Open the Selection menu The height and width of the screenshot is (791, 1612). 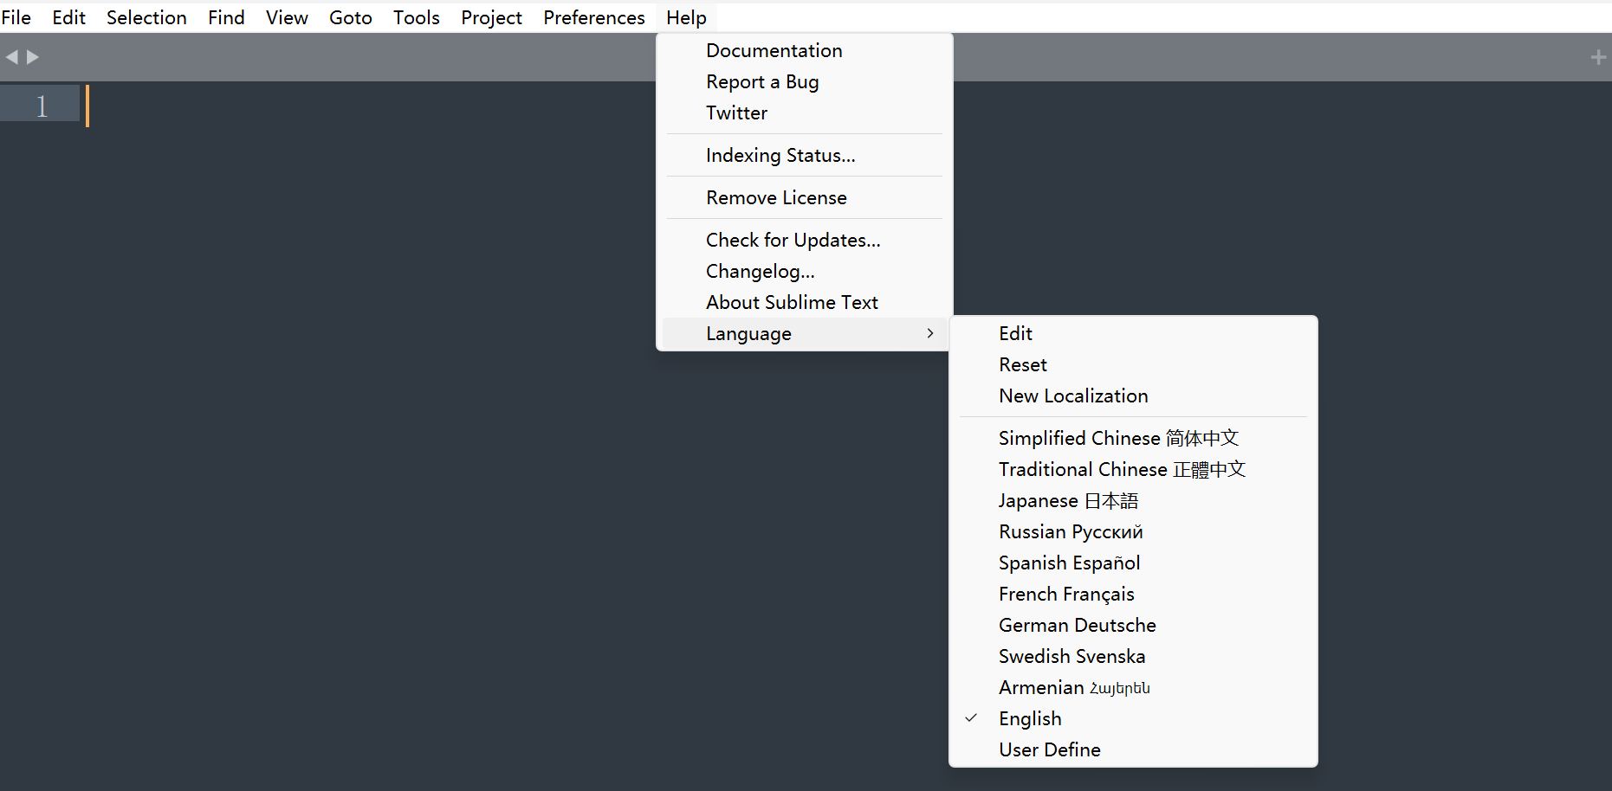pos(146,17)
